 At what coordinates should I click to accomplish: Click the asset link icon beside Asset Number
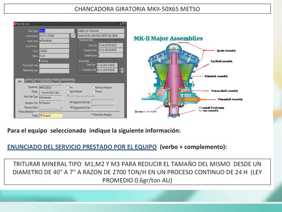click(x=73, y=36)
